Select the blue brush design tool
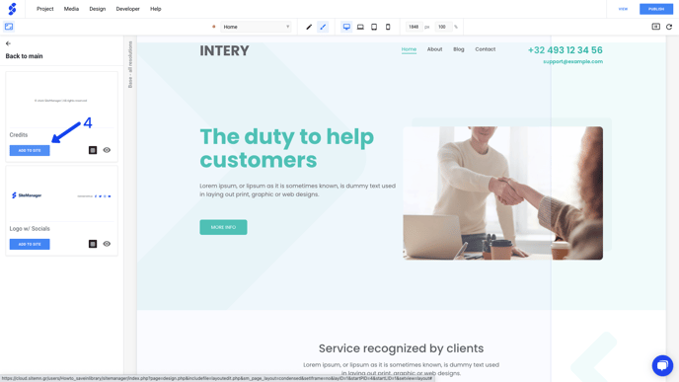 pyautogui.click(x=323, y=27)
